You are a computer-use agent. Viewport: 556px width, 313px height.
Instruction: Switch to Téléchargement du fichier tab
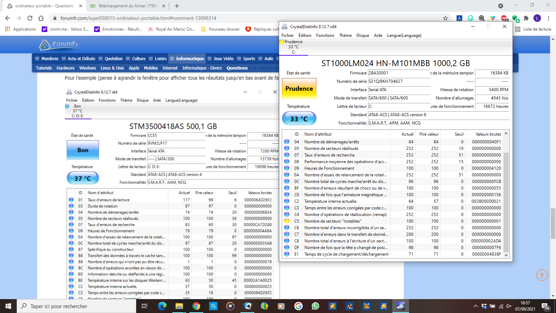pos(128,6)
